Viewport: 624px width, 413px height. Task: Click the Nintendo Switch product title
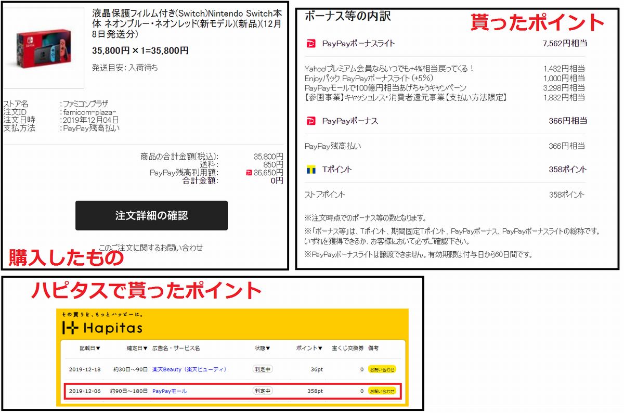(187, 25)
